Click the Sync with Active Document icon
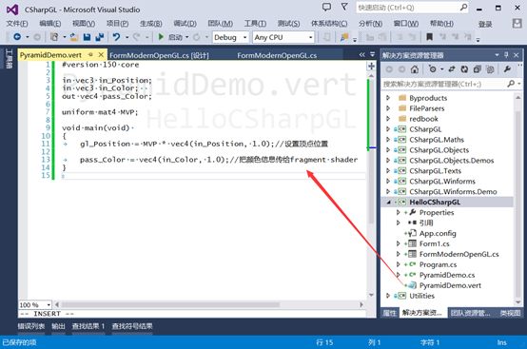527x349 pixels. (x=452, y=69)
